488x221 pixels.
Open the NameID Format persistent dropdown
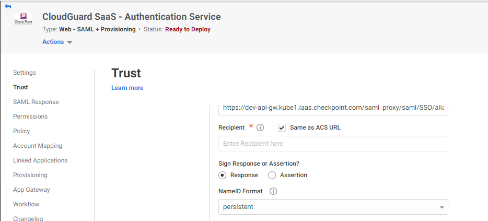[x=333, y=207]
